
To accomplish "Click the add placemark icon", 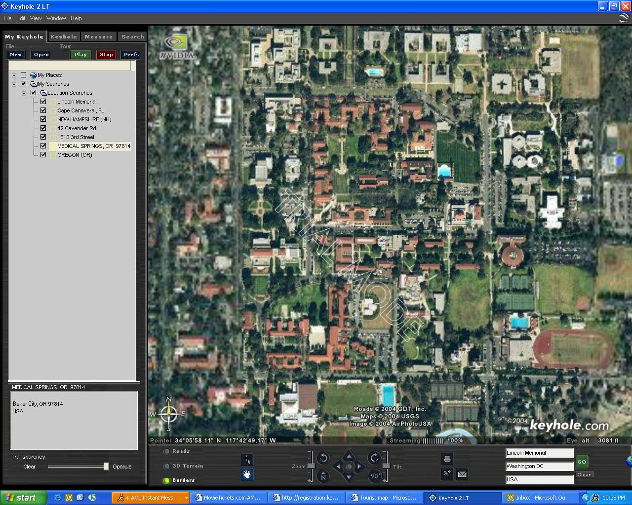I will (x=447, y=474).
